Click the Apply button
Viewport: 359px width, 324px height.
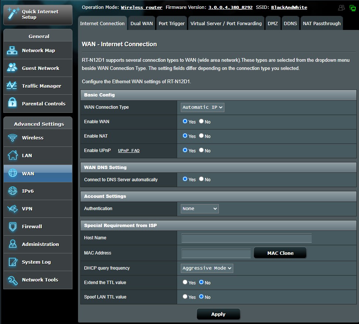[218, 314]
